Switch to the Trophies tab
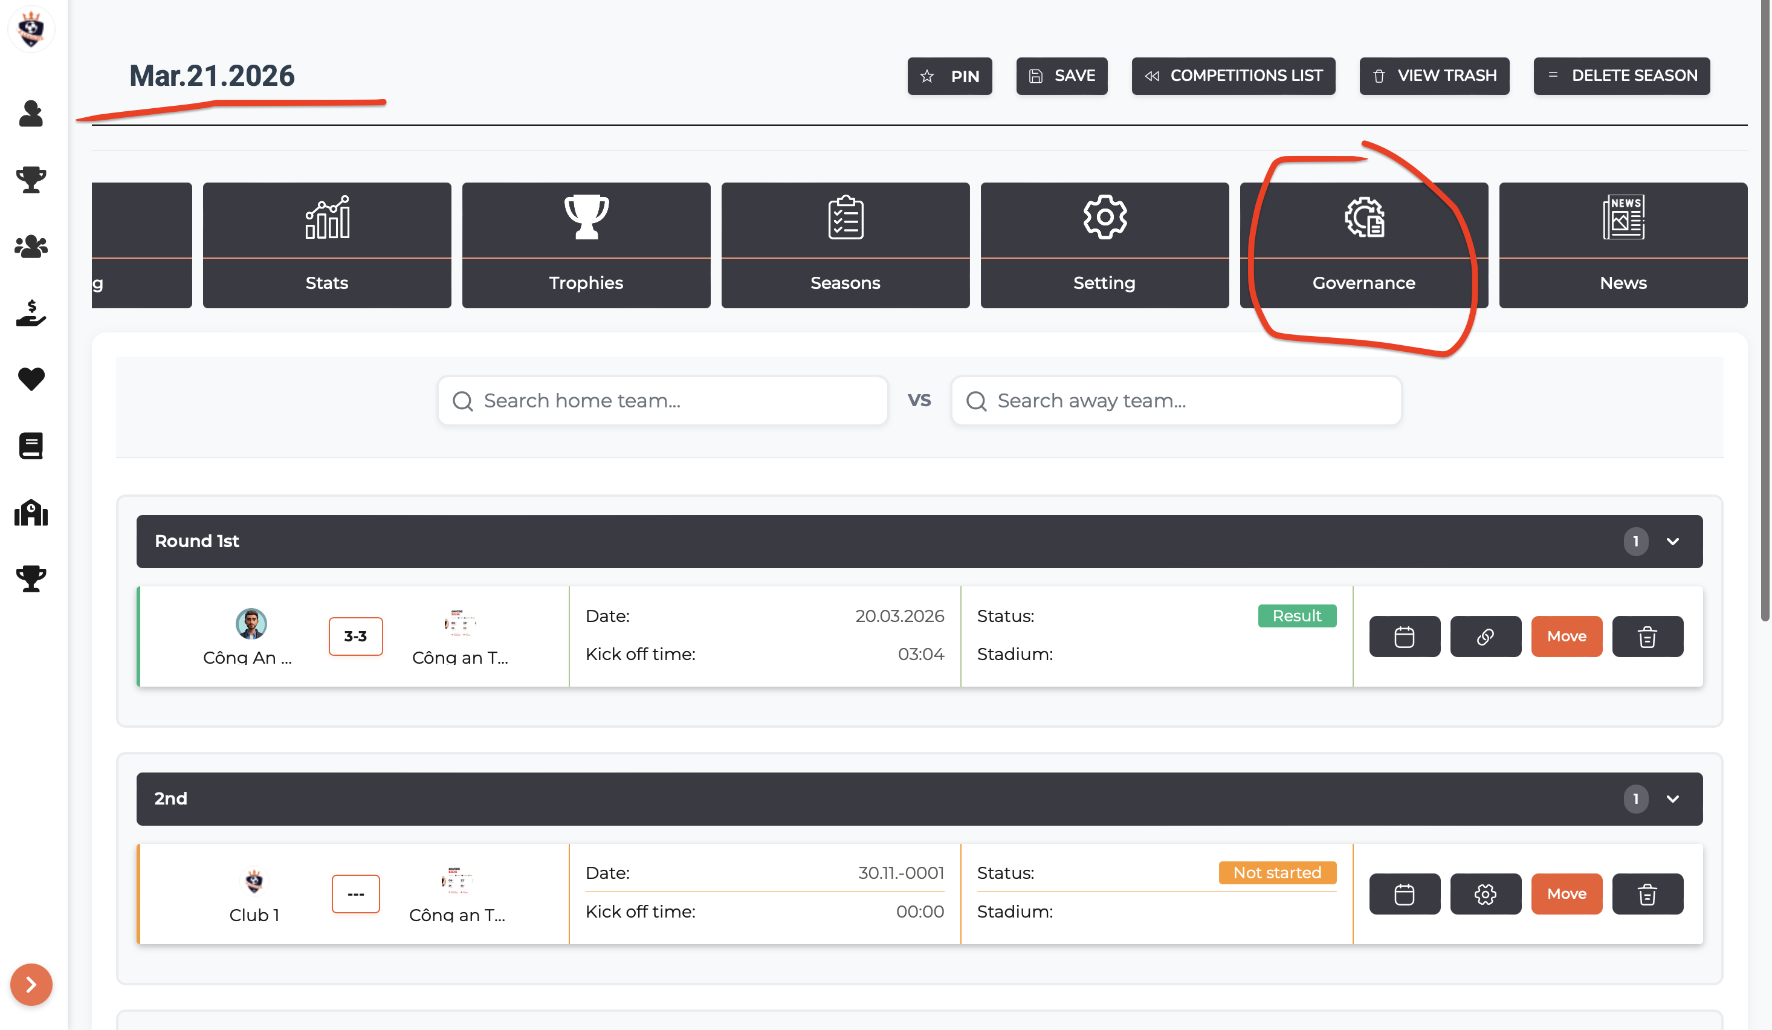1772x1030 pixels. point(586,245)
